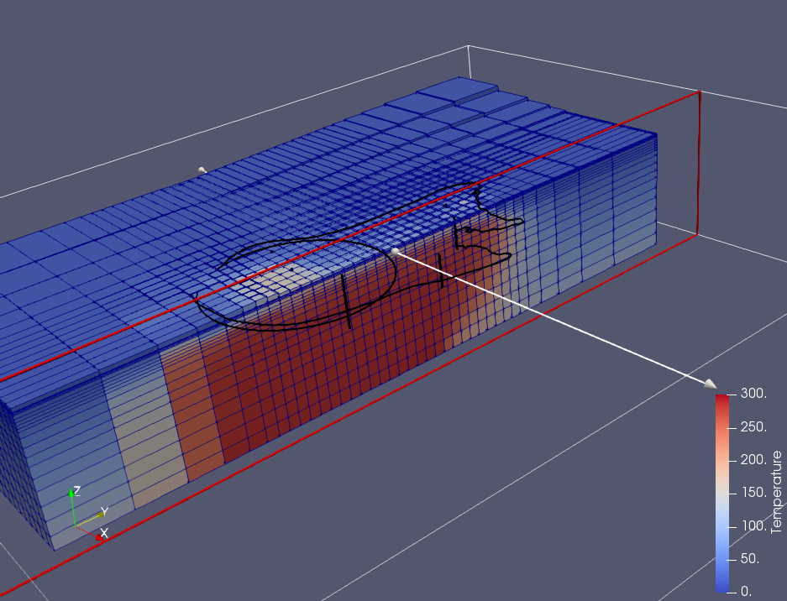Click the black contour outline on mesh top
The width and height of the screenshot is (787, 601).
tap(252, 251)
